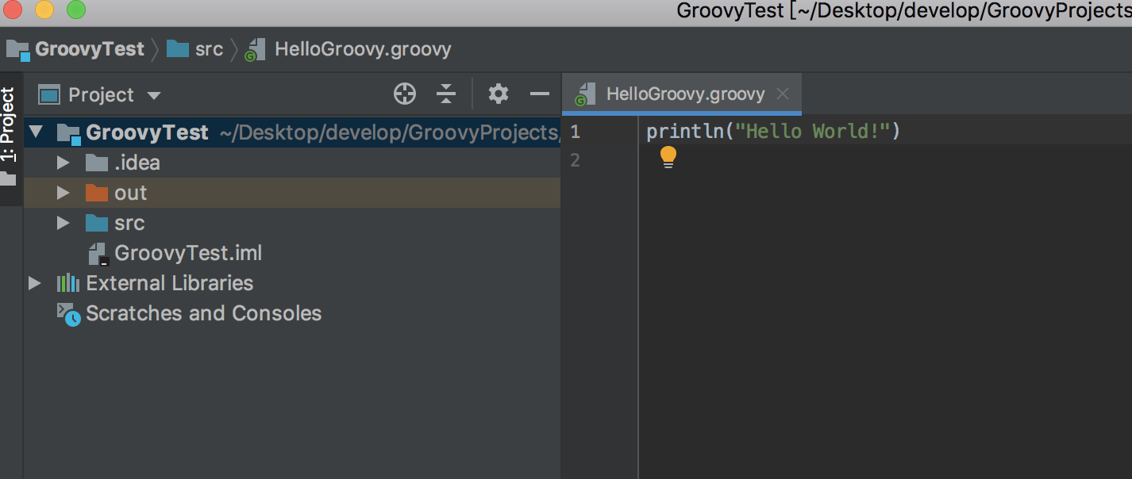This screenshot has width=1132, height=479.
Task: Click GroovyTest in the breadcrumb bar
Action: (90, 49)
